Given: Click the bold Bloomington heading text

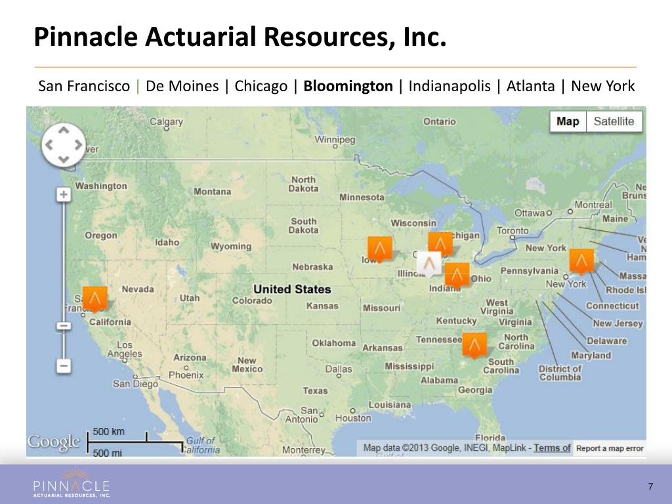Looking at the screenshot, I should [x=348, y=86].
